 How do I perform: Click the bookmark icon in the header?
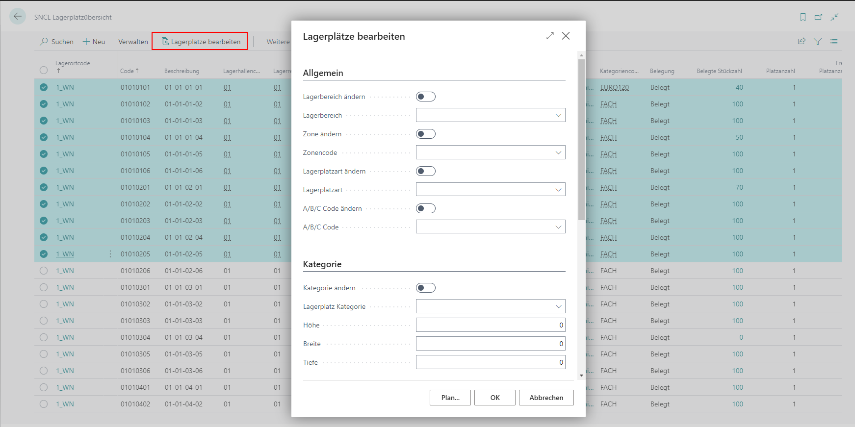(803, 17)
